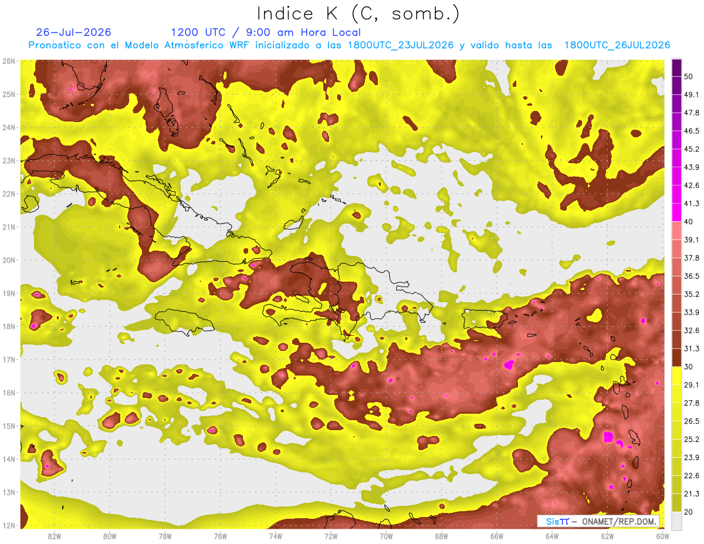The height and width of the screenshot is (544, 704).
Task: Click the '21.3' color scale value
Action: coord(692,494)
